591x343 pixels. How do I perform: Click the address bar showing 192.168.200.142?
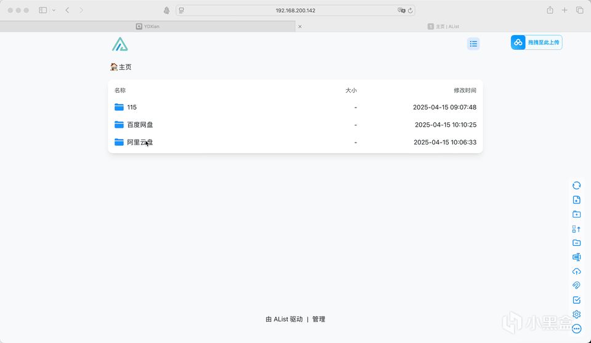coord(295,10)
